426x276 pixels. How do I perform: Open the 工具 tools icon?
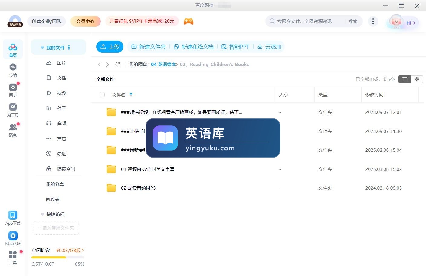click(x=13, y=258)
